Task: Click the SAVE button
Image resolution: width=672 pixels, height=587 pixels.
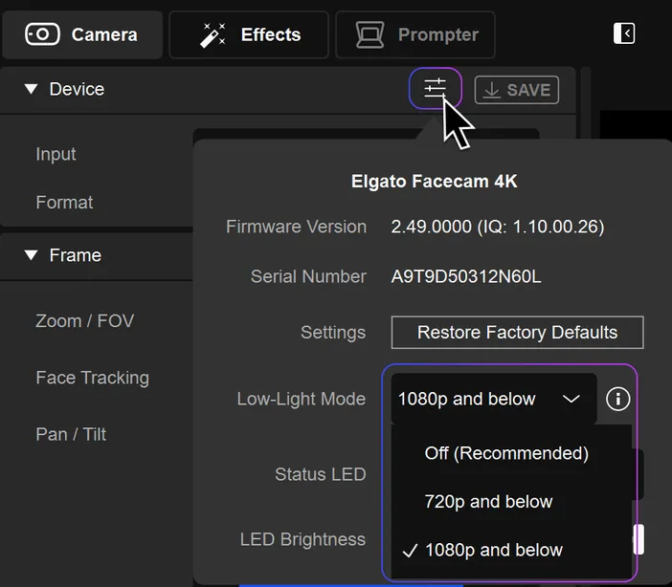Action: [x=516, y=90]
